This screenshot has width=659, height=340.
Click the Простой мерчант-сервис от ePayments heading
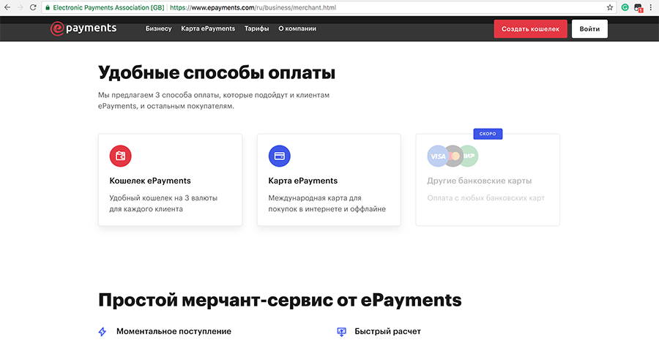(x=280, y=300)
